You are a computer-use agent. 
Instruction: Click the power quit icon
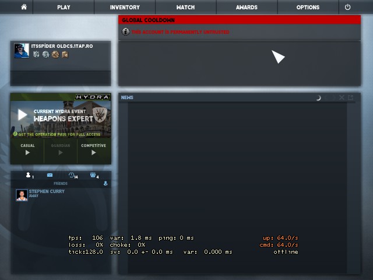(347, 7)
